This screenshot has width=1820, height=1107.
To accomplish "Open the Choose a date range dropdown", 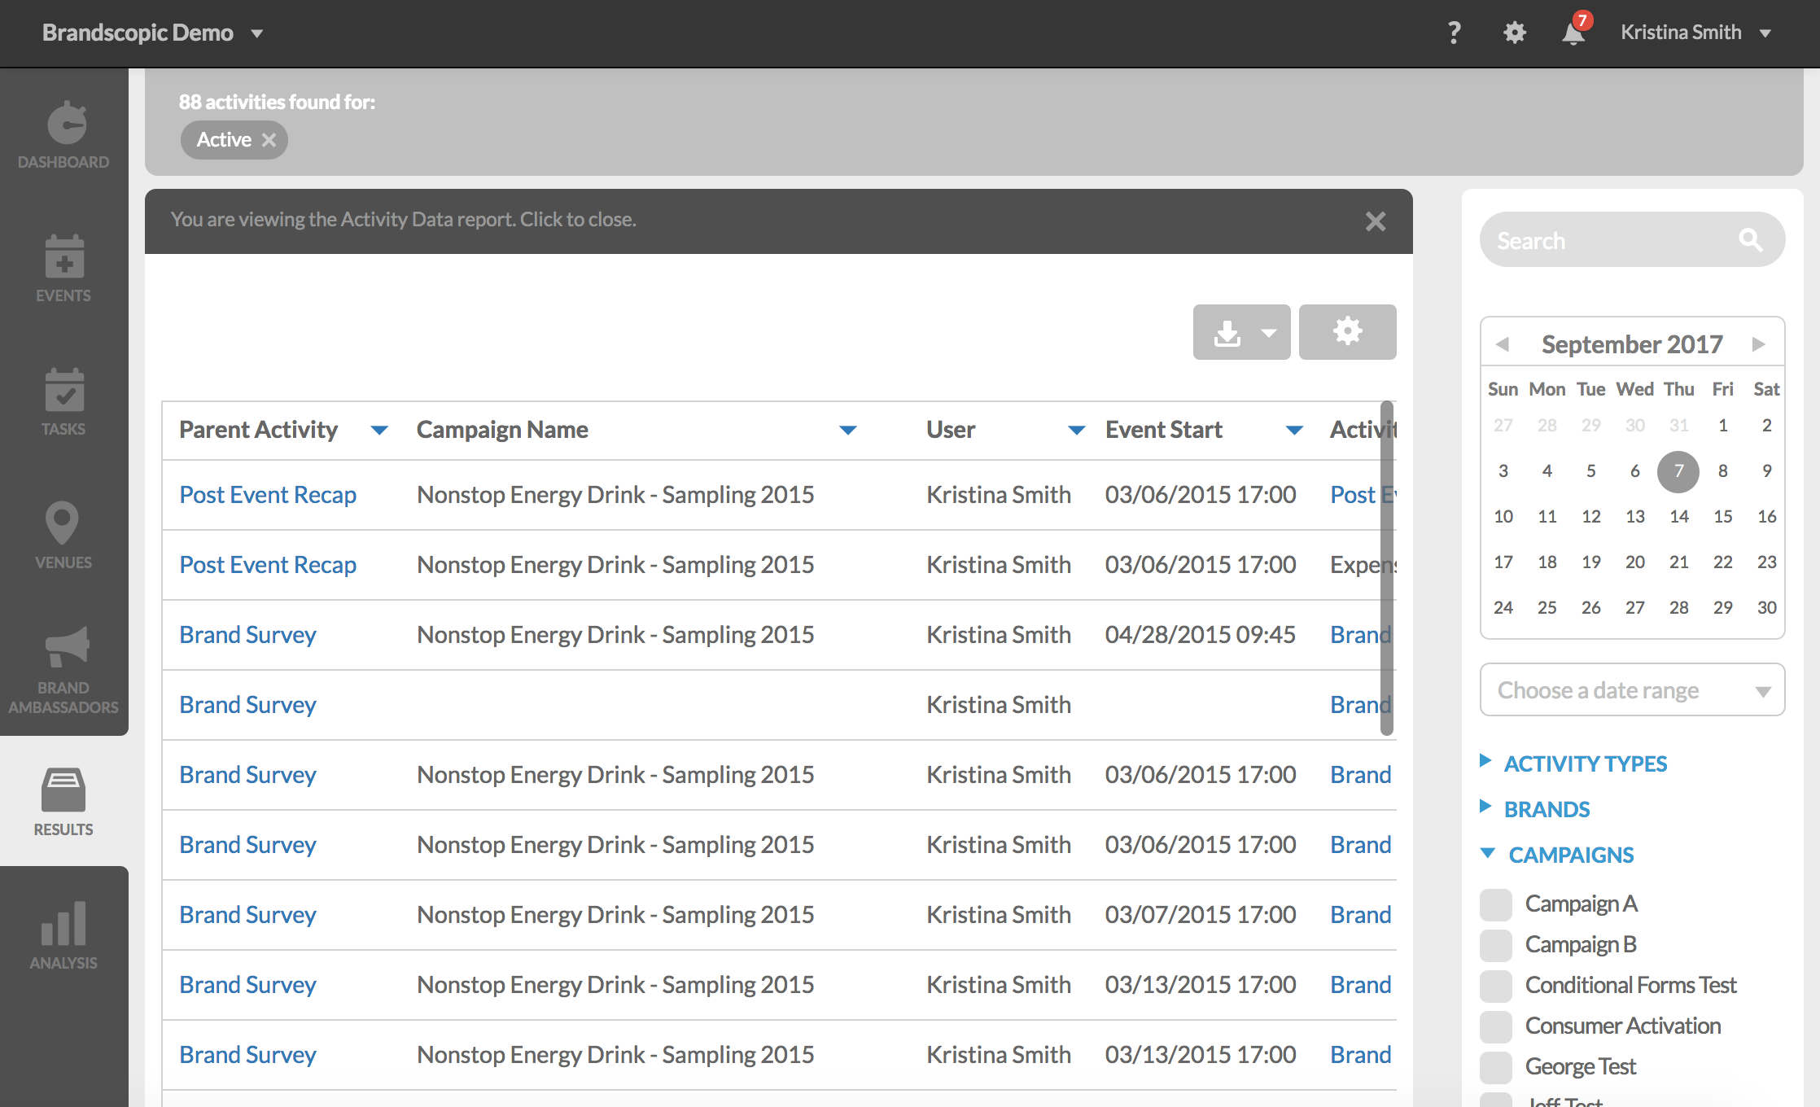I will (1632, 690).
